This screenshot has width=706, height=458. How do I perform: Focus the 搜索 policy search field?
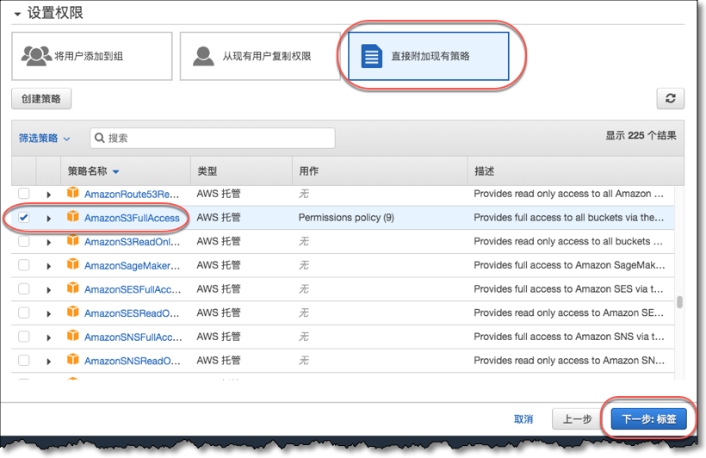[213, 138]
